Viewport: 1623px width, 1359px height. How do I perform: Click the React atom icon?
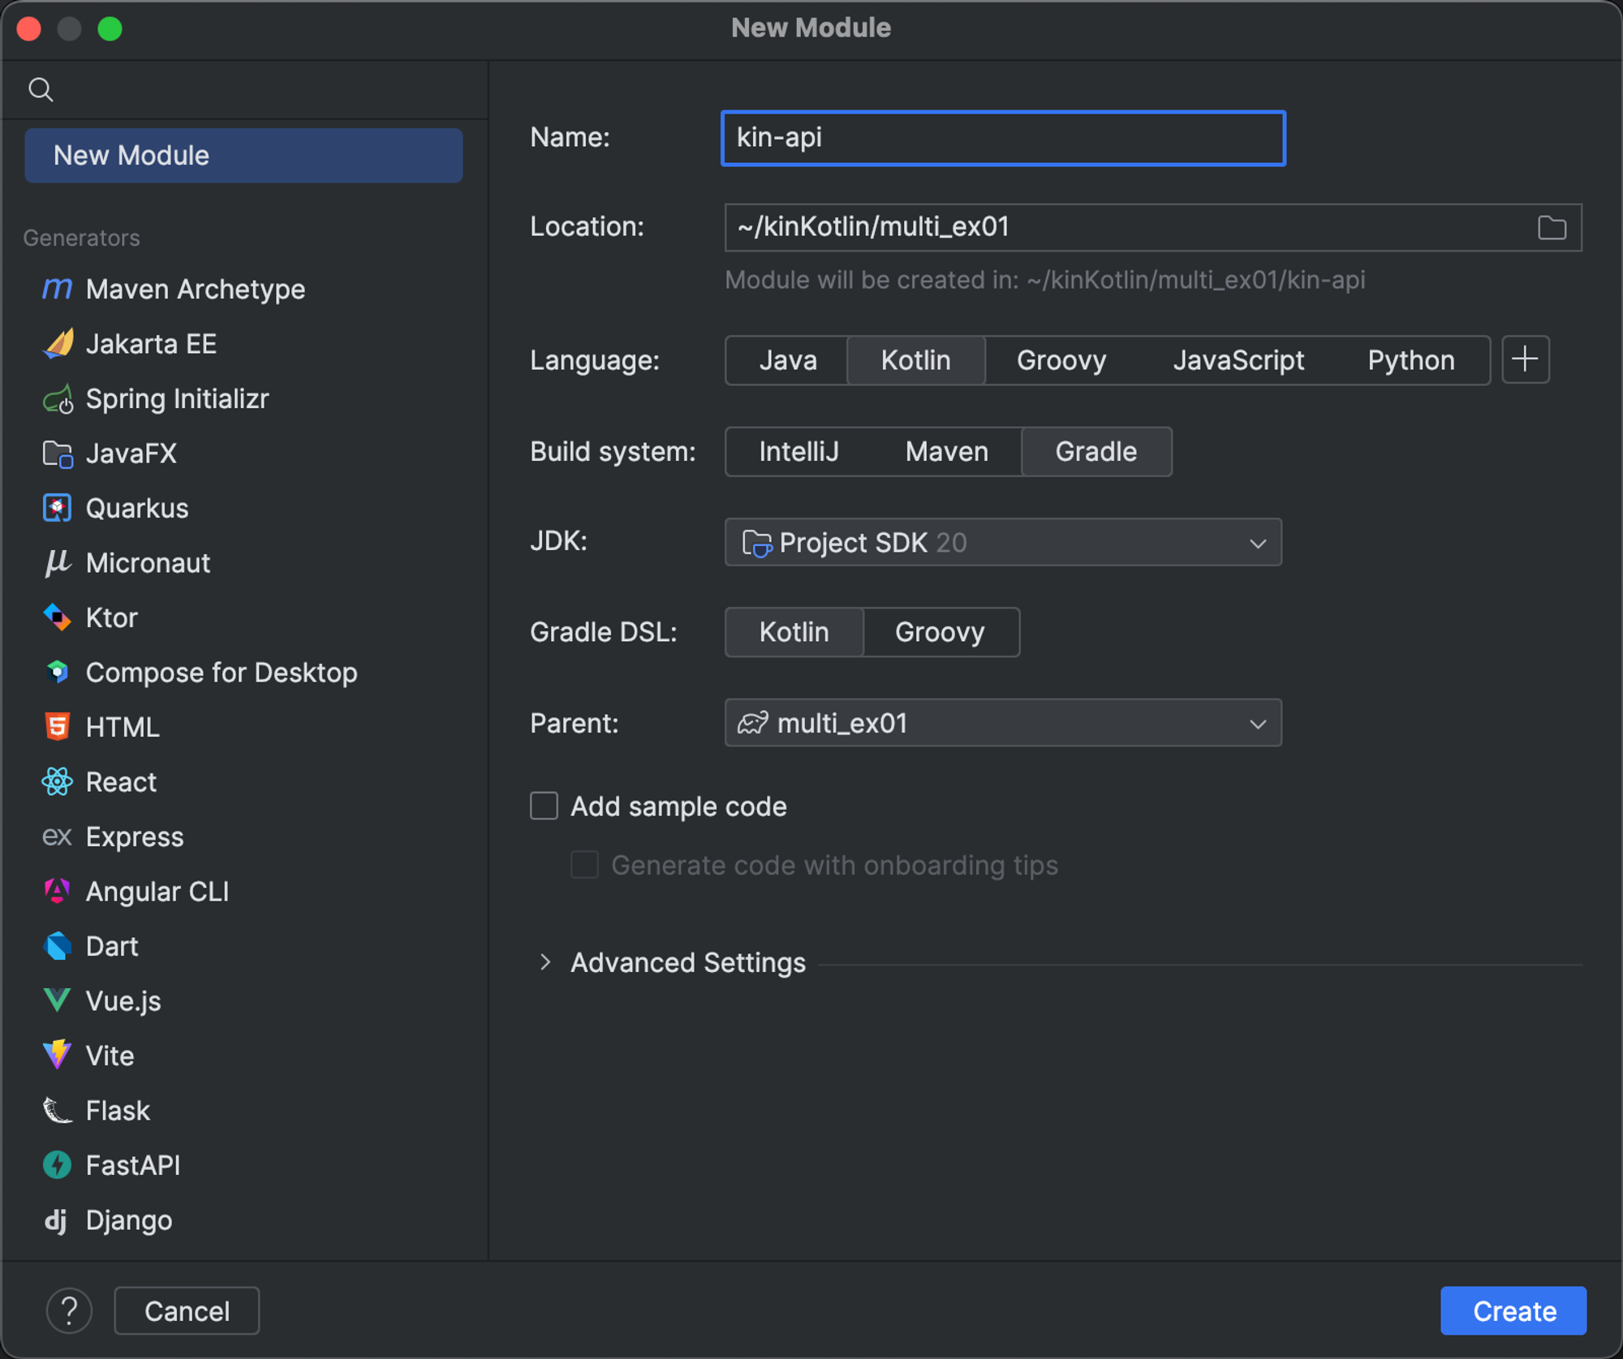click(57, 781)
